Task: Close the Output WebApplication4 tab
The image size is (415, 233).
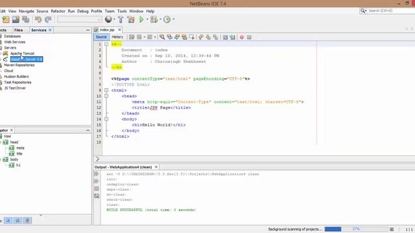Action: pos(156,167)
